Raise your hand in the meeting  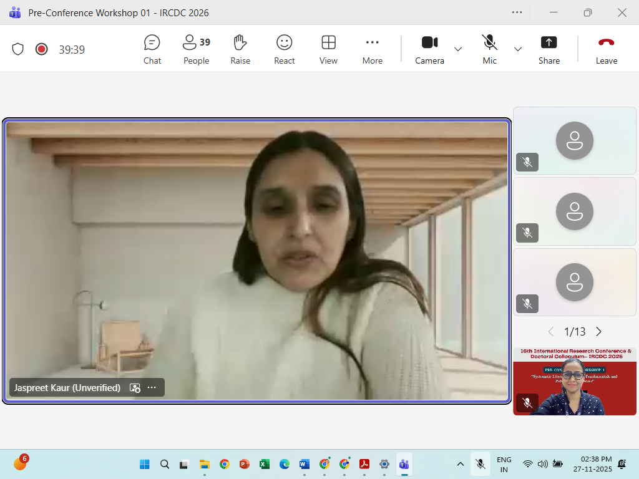240,49
